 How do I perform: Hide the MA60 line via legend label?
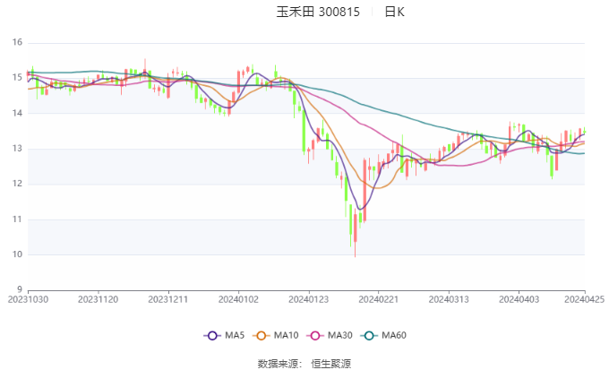point(394,335)
